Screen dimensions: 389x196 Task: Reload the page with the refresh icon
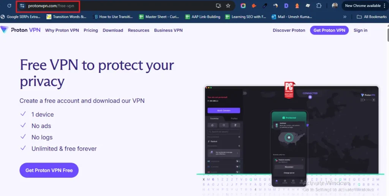(x=9, y=5)
